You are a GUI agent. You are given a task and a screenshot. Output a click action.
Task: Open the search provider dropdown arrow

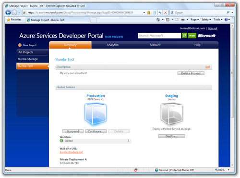click(x=232, y=13)
